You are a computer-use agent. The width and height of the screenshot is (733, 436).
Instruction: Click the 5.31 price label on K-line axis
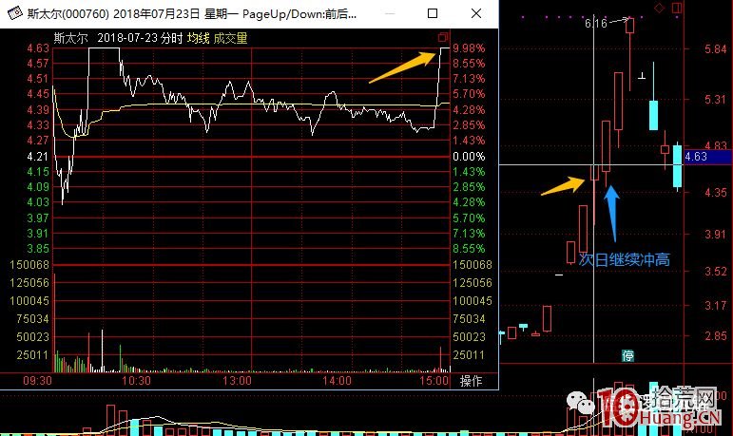(x=715, y=100)
